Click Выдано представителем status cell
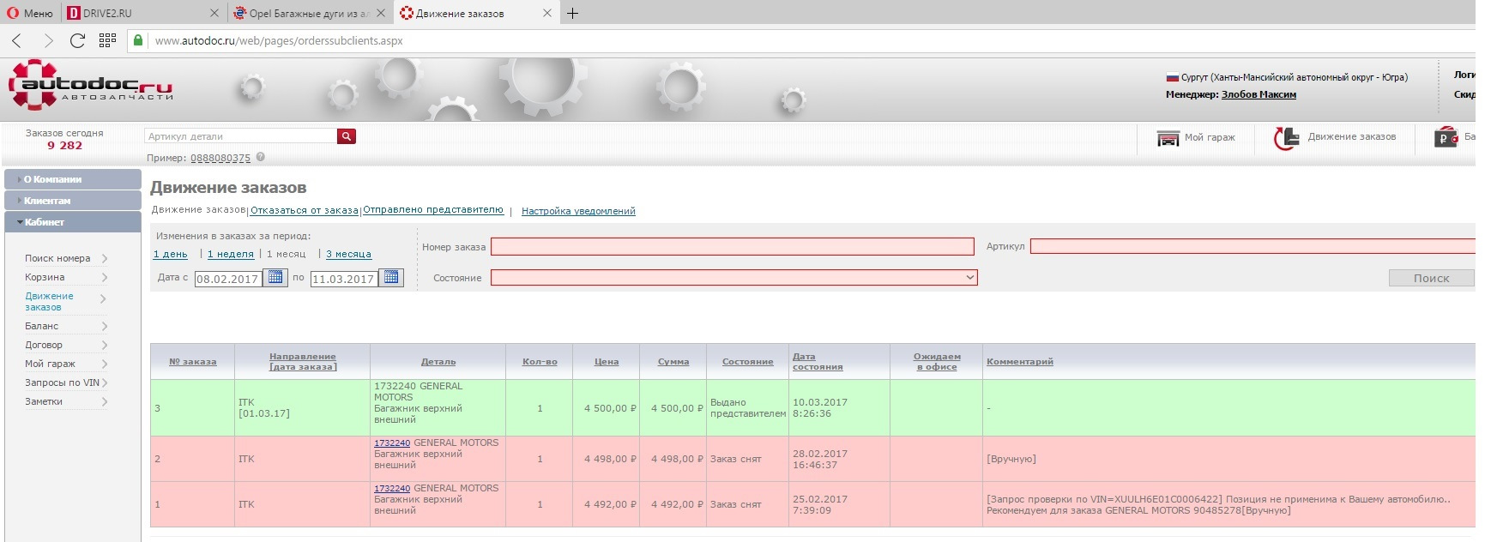Screen dimensions: 1485x542 747,408
